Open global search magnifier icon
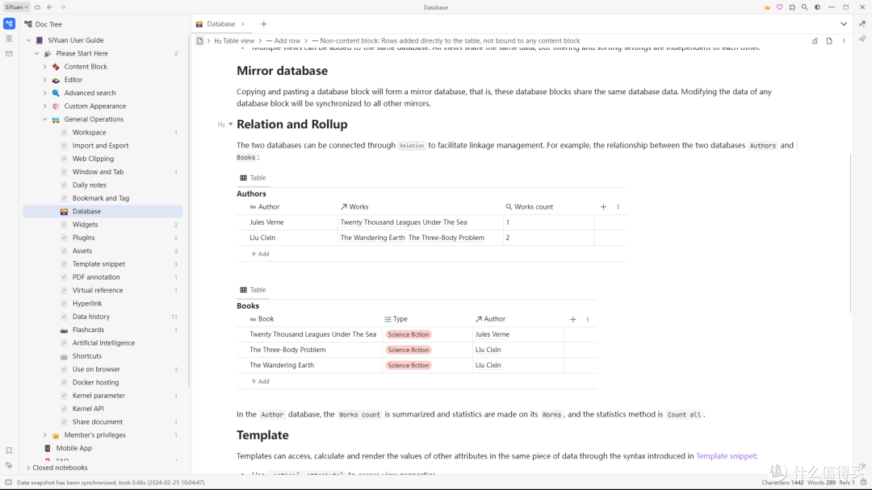872x490 pixels. click(x=805, y=7)
